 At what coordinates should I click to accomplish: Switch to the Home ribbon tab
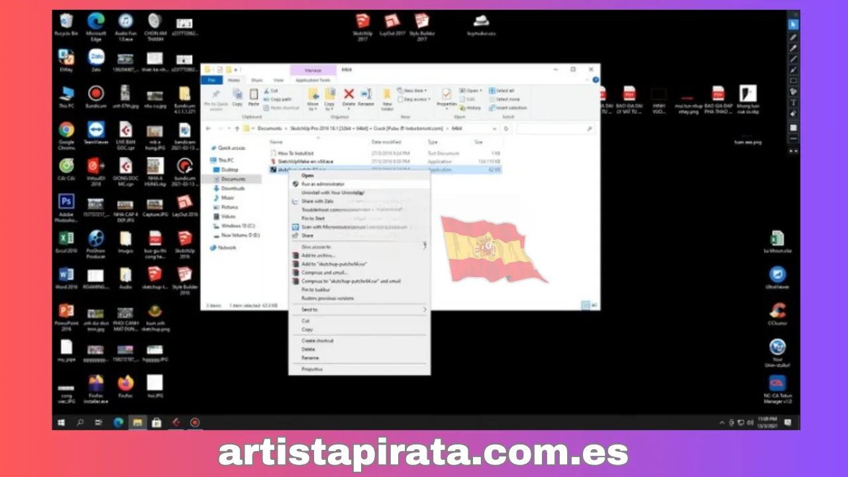tap(233, 80)
